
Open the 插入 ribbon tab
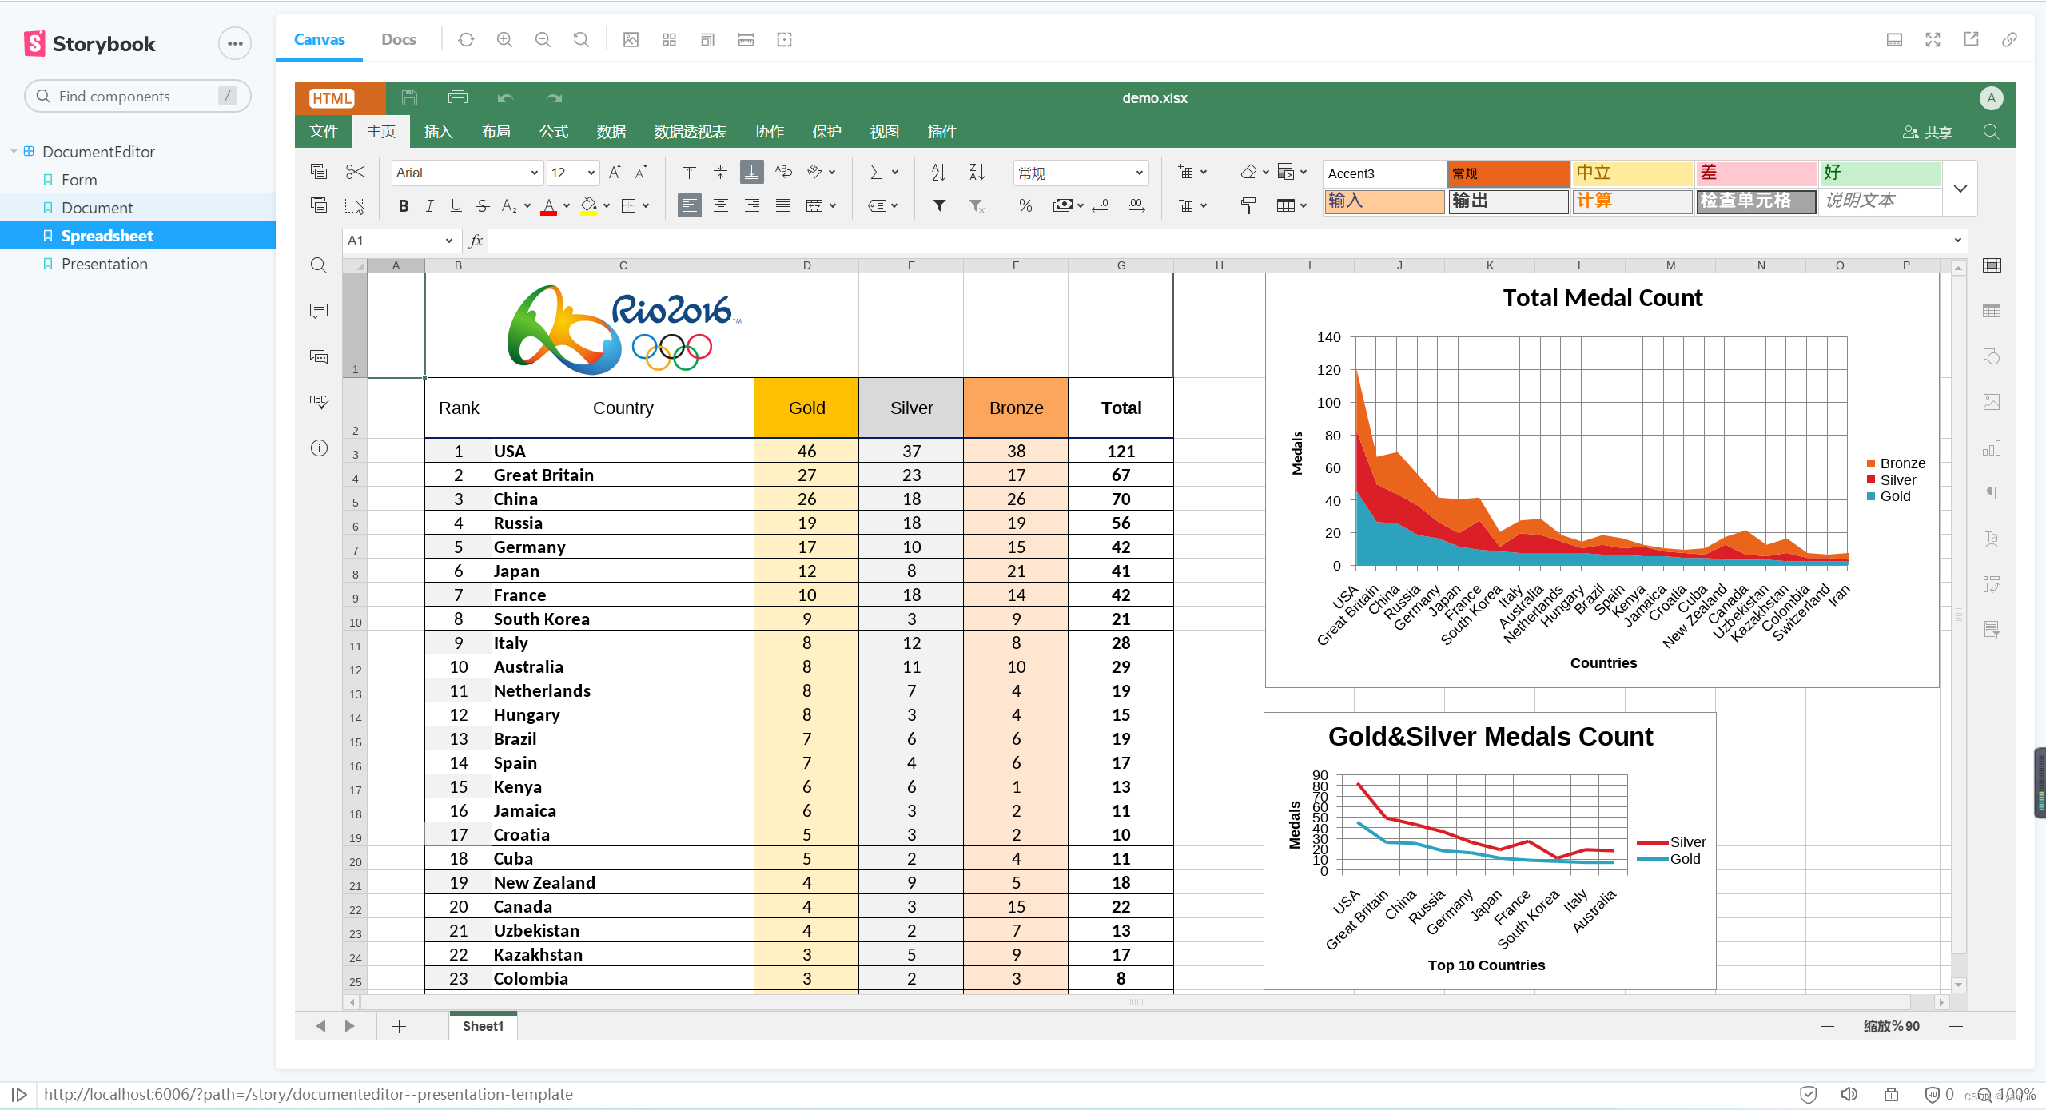[x=438, y=132]
